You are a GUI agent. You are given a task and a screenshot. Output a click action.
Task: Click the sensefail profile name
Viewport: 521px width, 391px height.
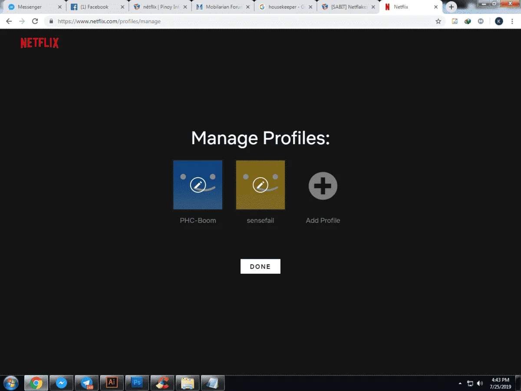coord(260,220)
